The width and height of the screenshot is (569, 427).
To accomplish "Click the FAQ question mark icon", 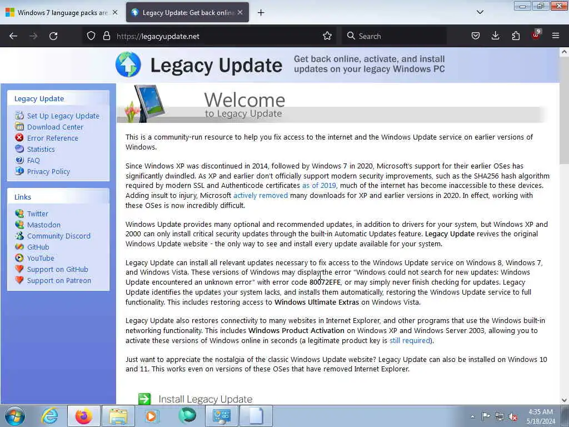I will point(19,160).
